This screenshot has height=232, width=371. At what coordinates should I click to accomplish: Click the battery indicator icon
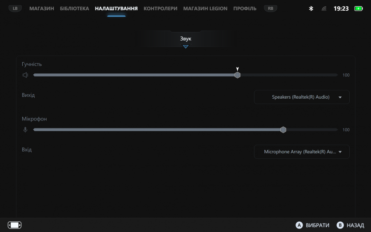[x=358, y=8]
